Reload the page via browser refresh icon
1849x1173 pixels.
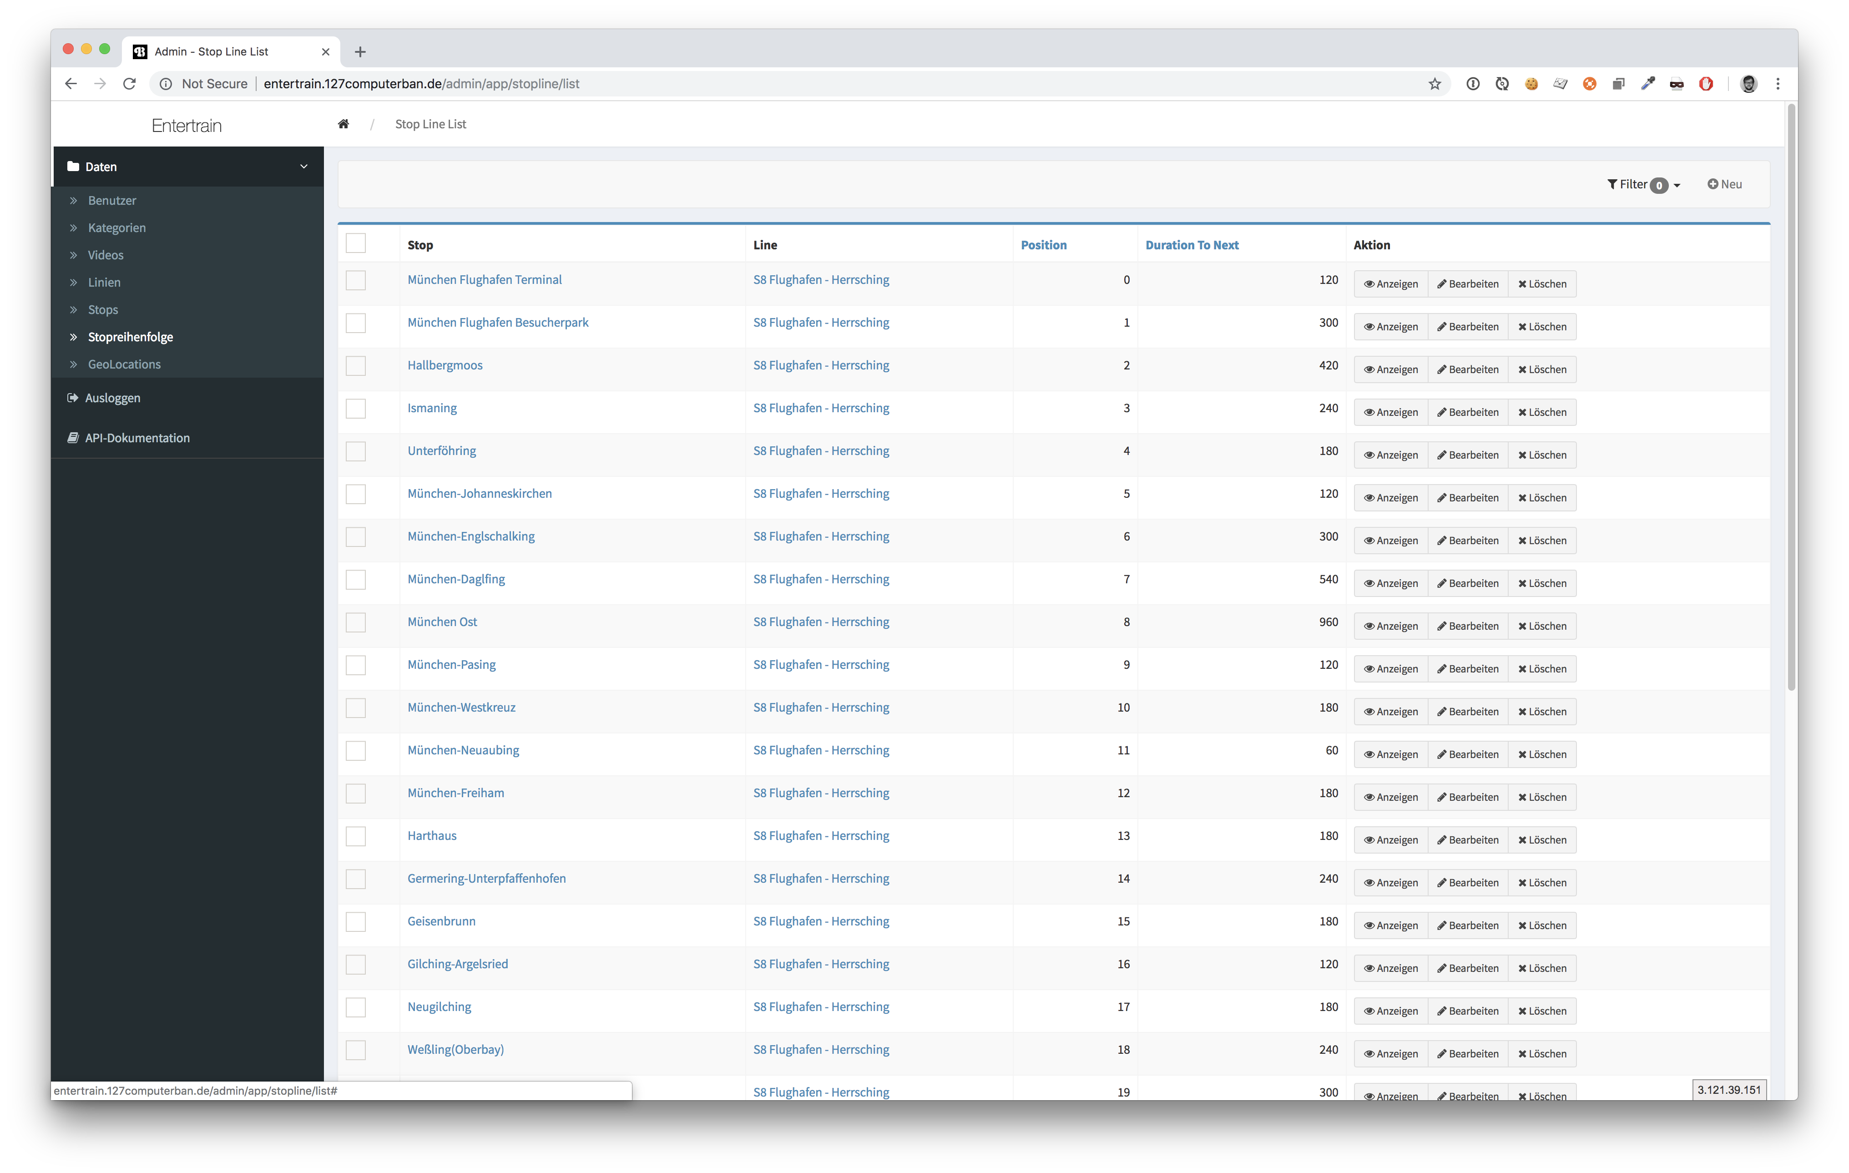click(x=129, y=84)
